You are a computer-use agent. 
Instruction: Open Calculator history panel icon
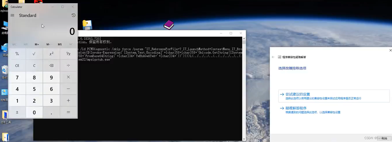tap(73, 15)
